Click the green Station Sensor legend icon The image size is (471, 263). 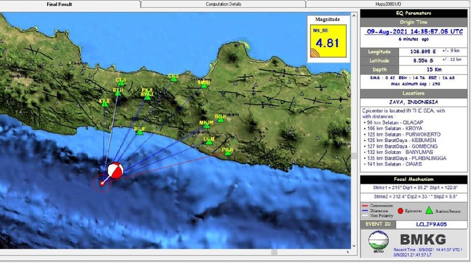[x=429, y=210]
